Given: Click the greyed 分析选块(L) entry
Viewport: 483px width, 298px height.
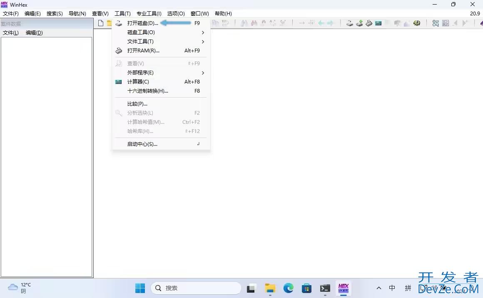Looking at the screenshot, I should point(161,113).
